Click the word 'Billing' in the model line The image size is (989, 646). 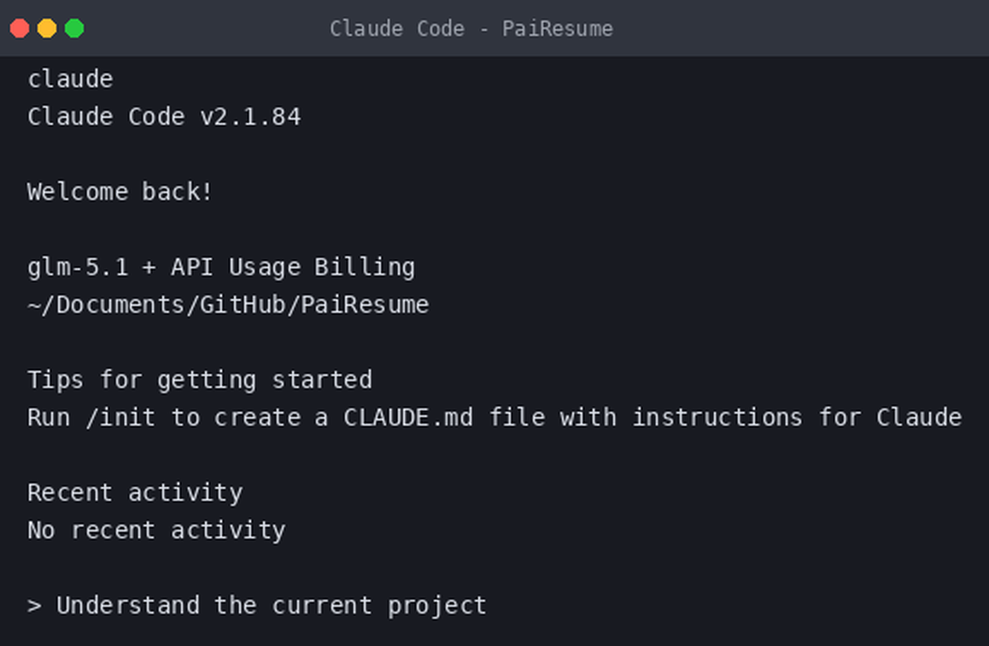click(366, 267)
